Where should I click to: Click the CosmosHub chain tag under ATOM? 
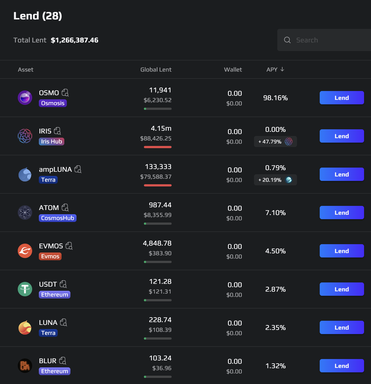[x=57, y=218]
